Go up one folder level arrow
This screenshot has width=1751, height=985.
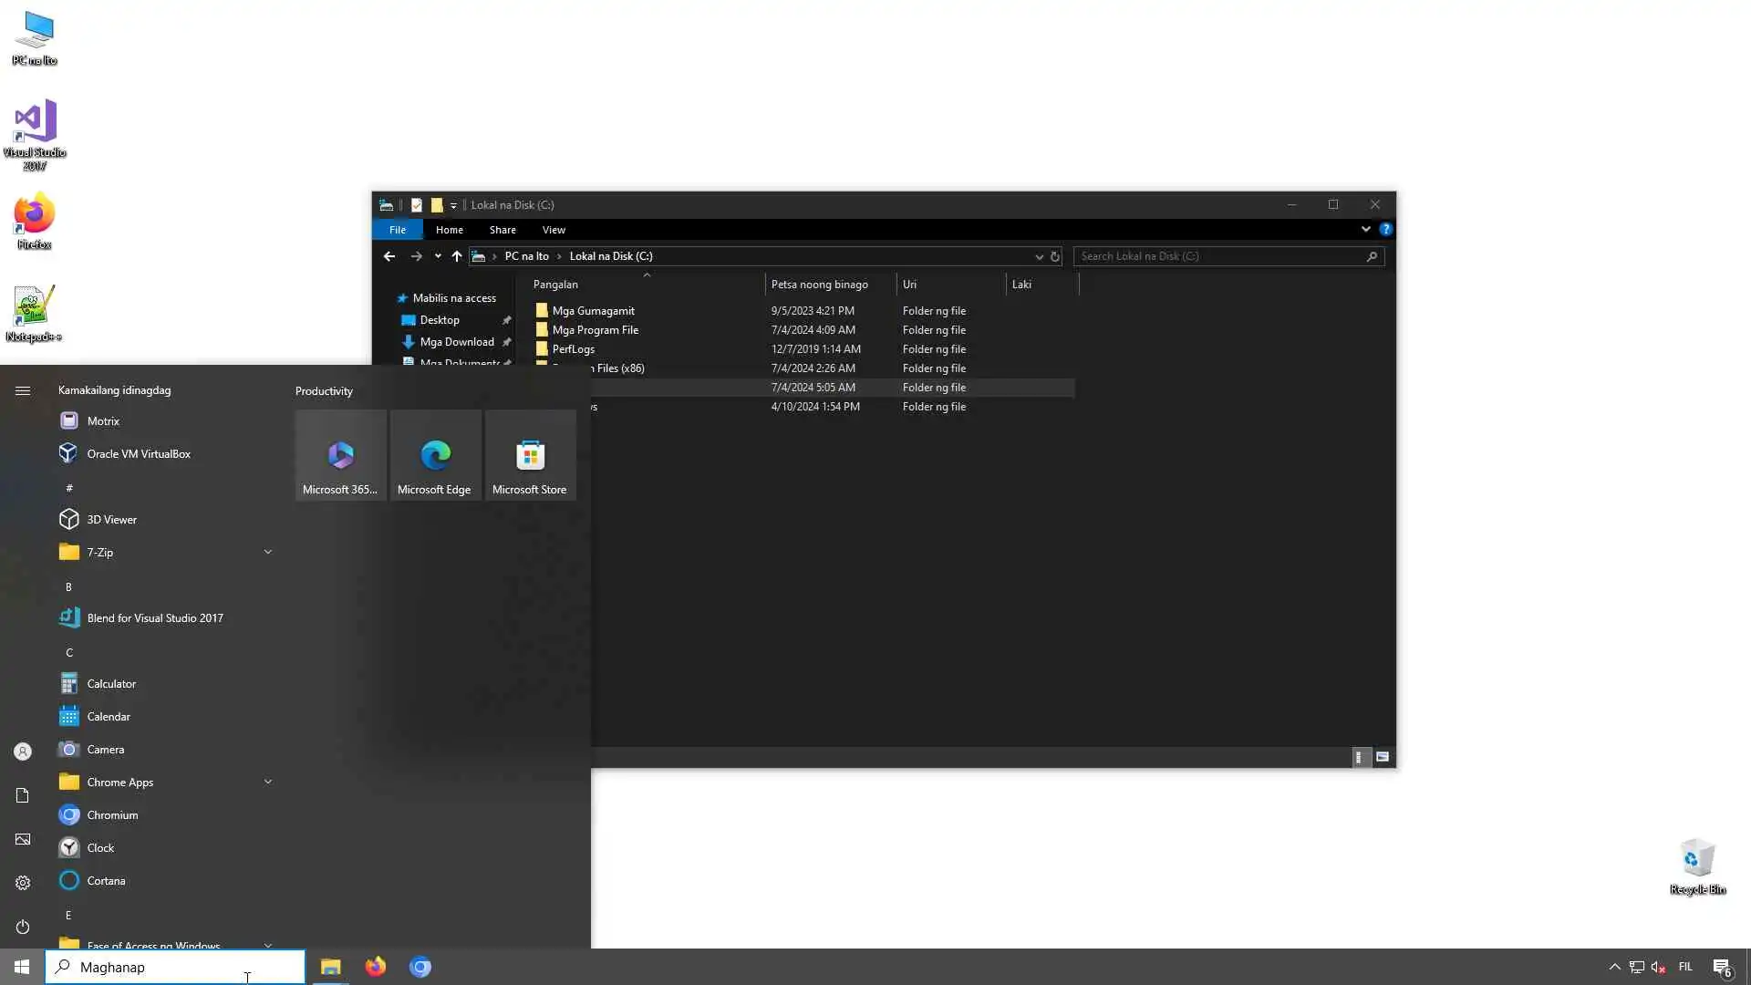click(x=457, y=257)
